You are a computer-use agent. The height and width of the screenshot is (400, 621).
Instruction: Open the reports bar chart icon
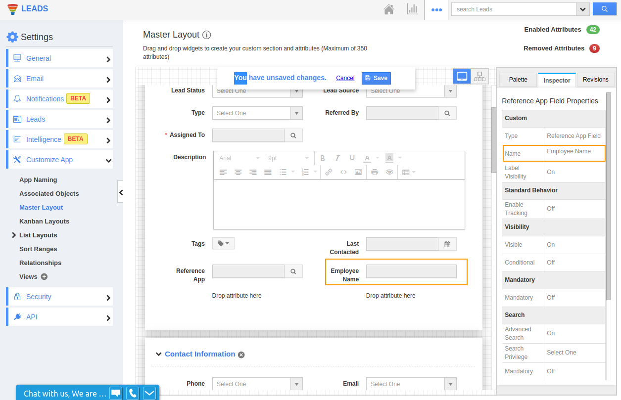(x=412, y=9)
